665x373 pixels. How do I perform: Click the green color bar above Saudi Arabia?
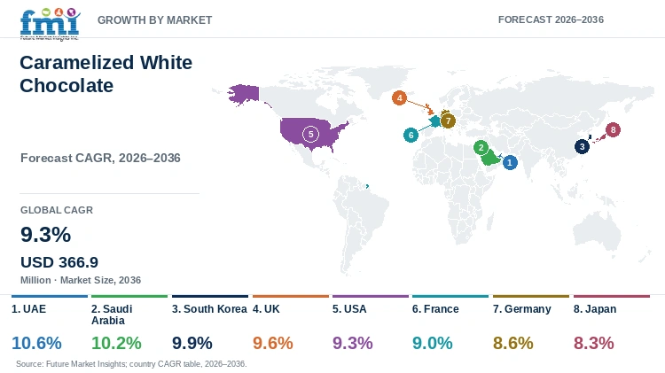(x=129, y=296)
